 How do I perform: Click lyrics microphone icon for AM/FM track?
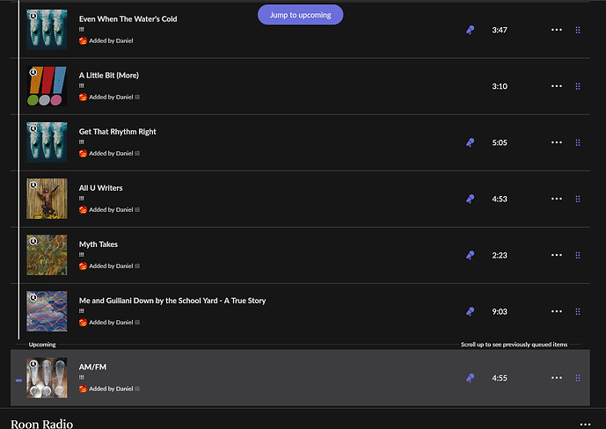point(471,378)
